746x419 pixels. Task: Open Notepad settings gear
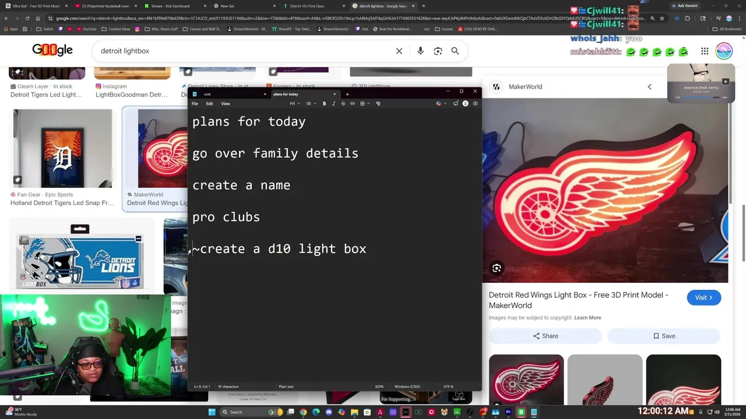475,104
